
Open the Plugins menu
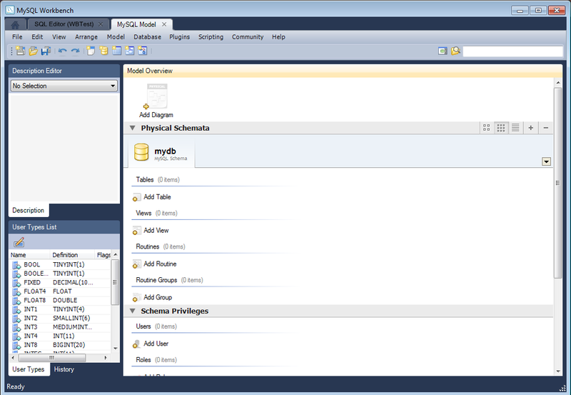(180, 37)
